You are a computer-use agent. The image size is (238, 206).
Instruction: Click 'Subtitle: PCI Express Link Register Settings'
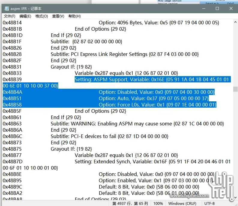click(x=125, y=54)
